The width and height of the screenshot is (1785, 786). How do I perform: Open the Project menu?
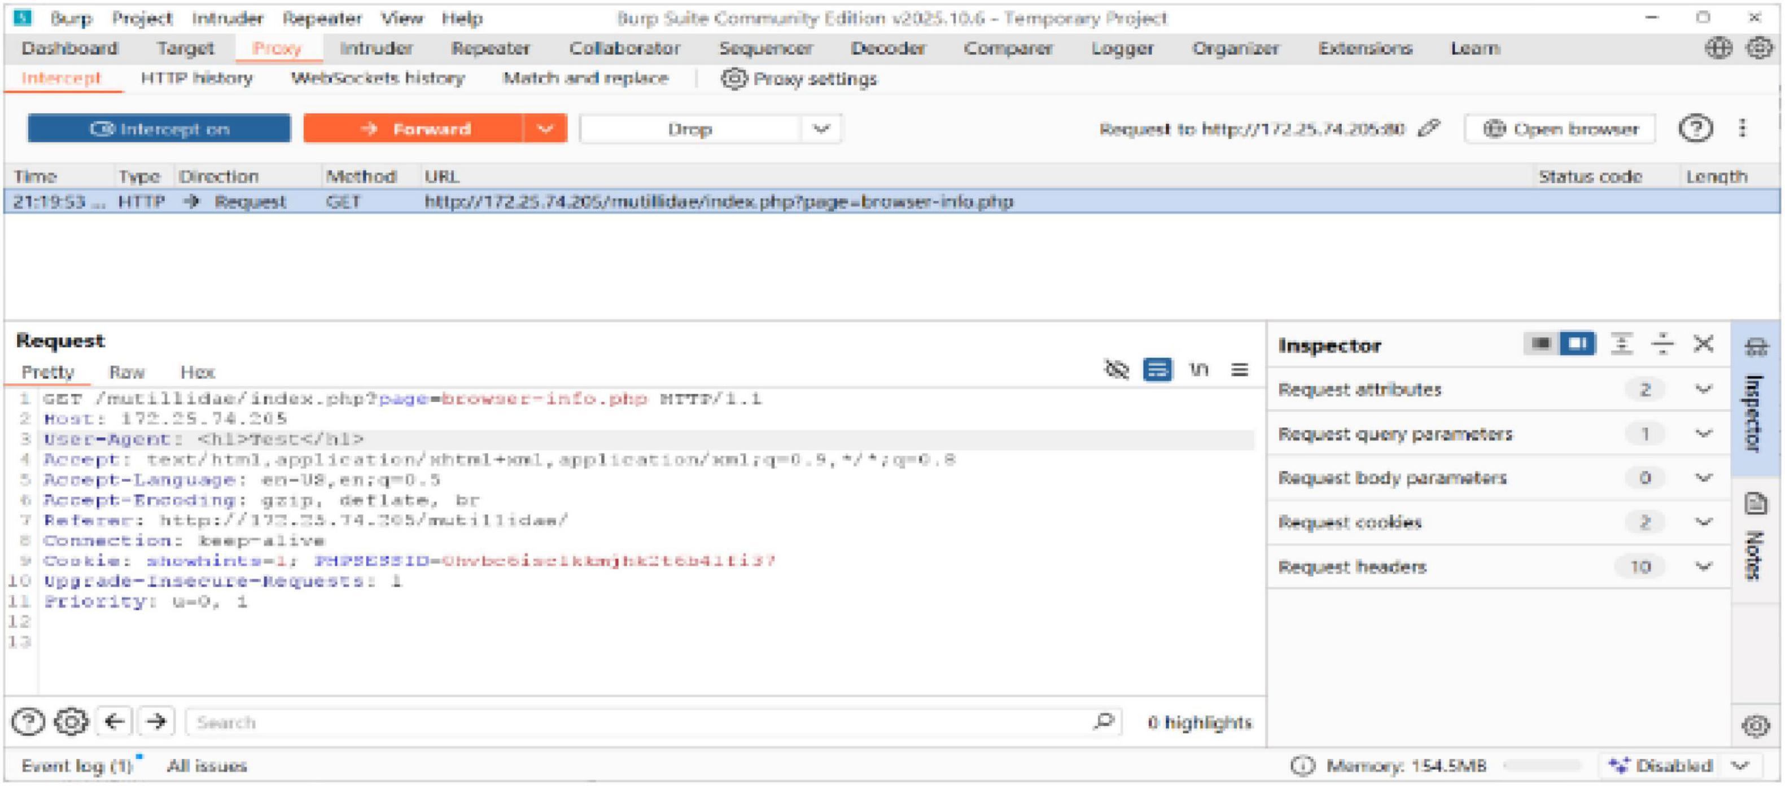[142, 18]
